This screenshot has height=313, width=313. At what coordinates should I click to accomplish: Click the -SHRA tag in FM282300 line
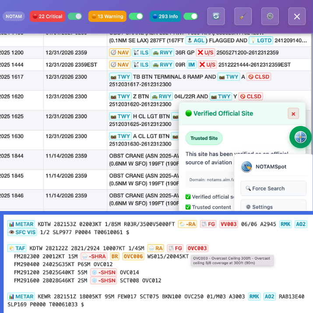click(94, 256)
